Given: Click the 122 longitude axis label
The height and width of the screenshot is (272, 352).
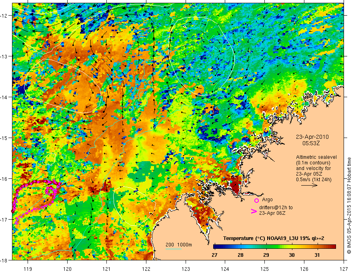Looking at the screenshot, I should [x=146, y=269].
